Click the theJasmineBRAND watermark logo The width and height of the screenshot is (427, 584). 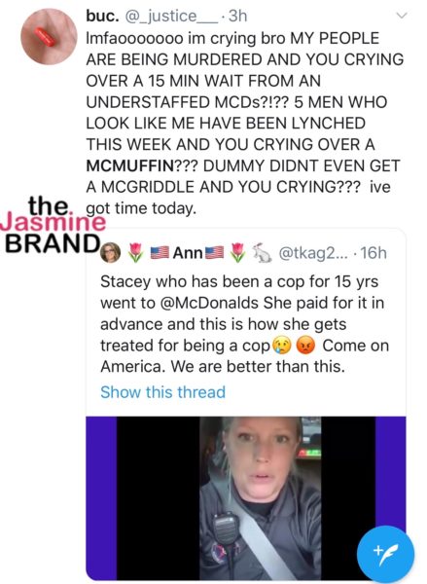[53, 224]
